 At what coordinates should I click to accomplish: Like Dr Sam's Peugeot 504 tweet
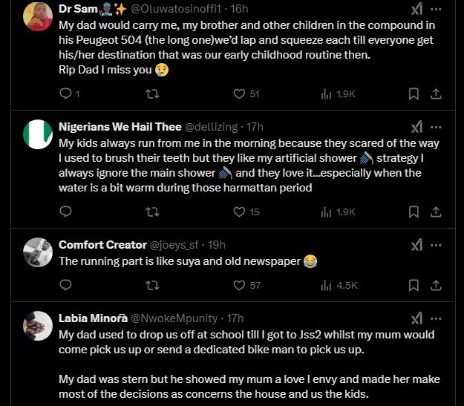(x=239, y=94)
